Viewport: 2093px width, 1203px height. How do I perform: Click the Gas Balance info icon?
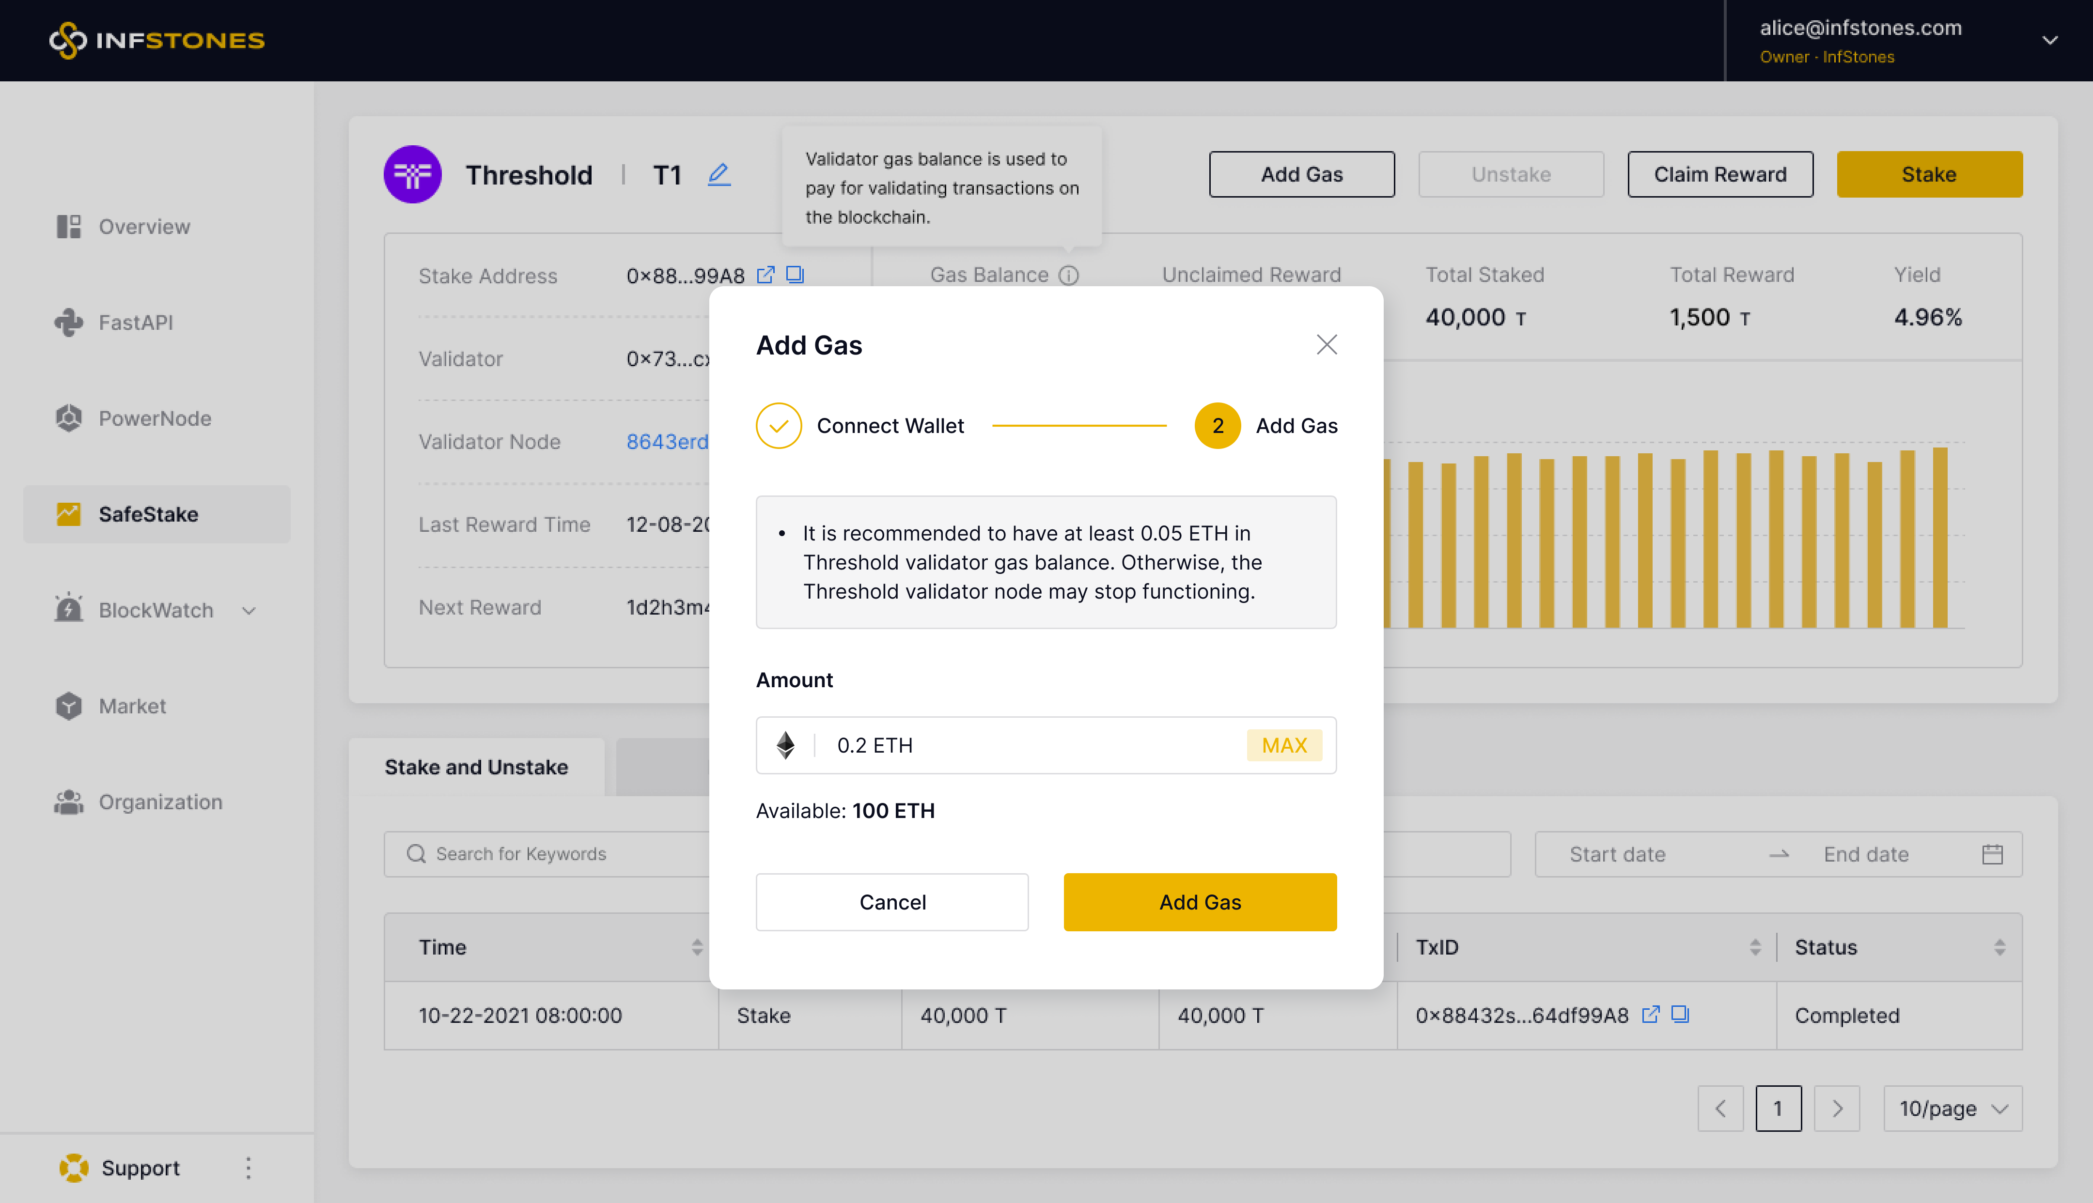click(1068, 275)
